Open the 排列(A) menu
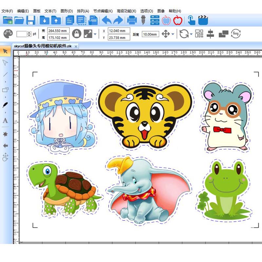 coord(83,11)
